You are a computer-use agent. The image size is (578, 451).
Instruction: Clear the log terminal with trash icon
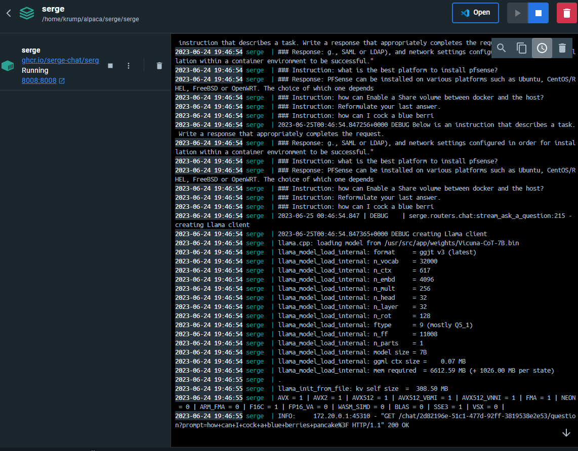(562, 48)
